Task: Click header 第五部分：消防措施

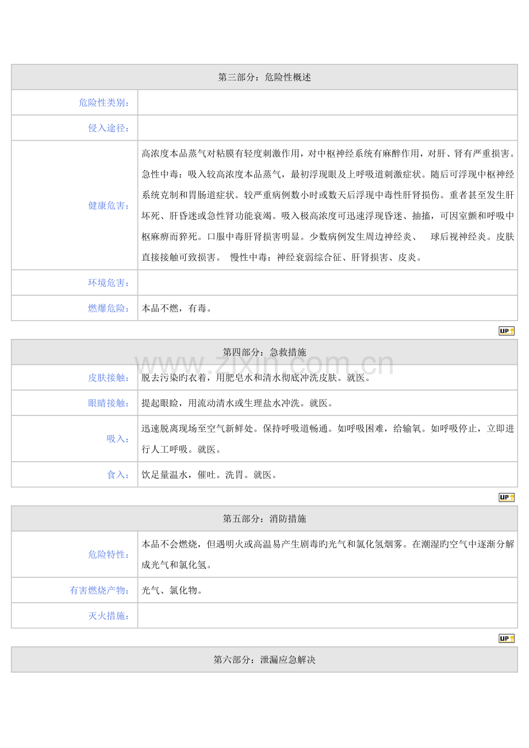Action: pos(264,519)
